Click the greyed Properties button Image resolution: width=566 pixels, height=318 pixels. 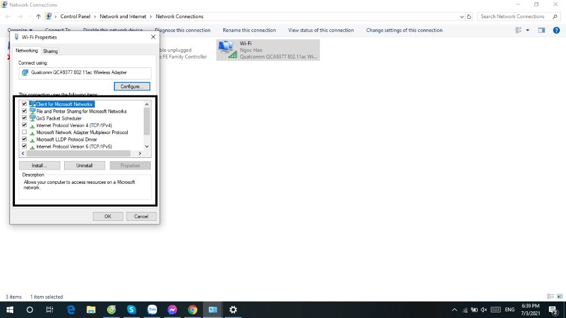coord(130,166)
